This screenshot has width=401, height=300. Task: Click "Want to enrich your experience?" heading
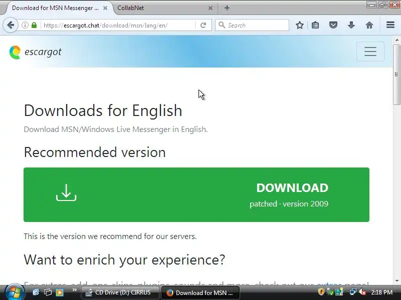click(124, 259)
